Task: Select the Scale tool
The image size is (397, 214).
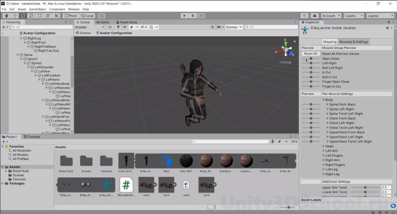Action: [31, 15]
